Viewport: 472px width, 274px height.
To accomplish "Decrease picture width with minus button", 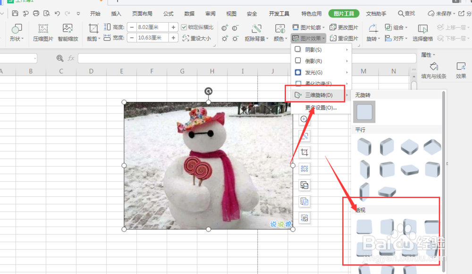I will (132, 38).
